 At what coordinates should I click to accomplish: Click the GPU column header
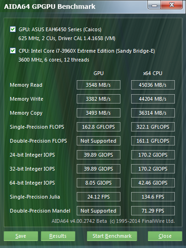[x=99, y=73]
